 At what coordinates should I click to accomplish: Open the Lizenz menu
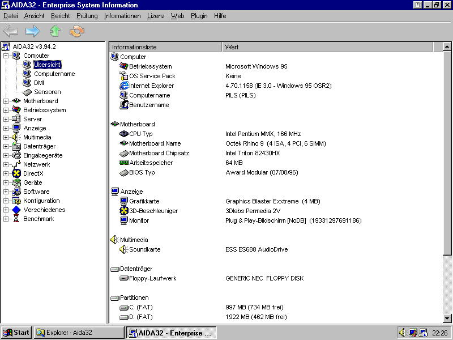pos(156,16)
